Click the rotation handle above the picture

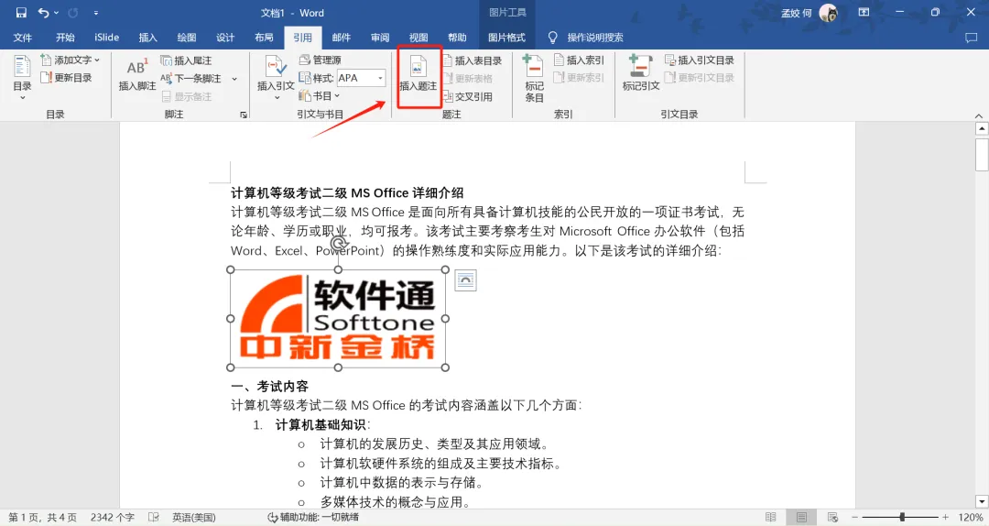[339, 244]
